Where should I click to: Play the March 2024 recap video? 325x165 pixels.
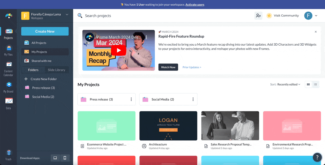119,50
